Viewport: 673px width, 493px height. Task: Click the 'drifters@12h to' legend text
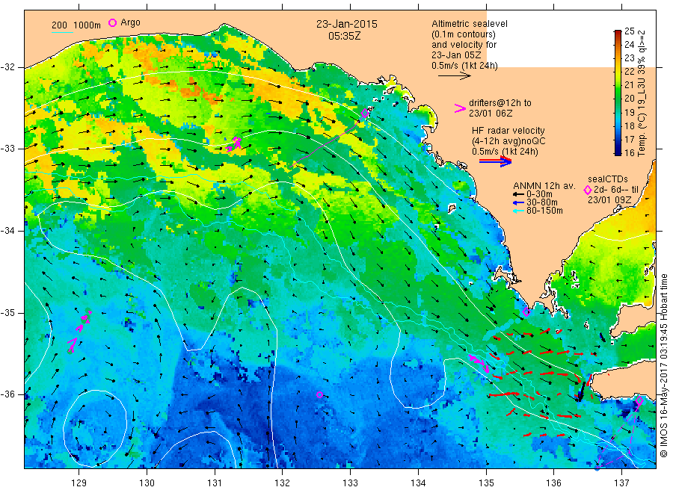(500, 103)
